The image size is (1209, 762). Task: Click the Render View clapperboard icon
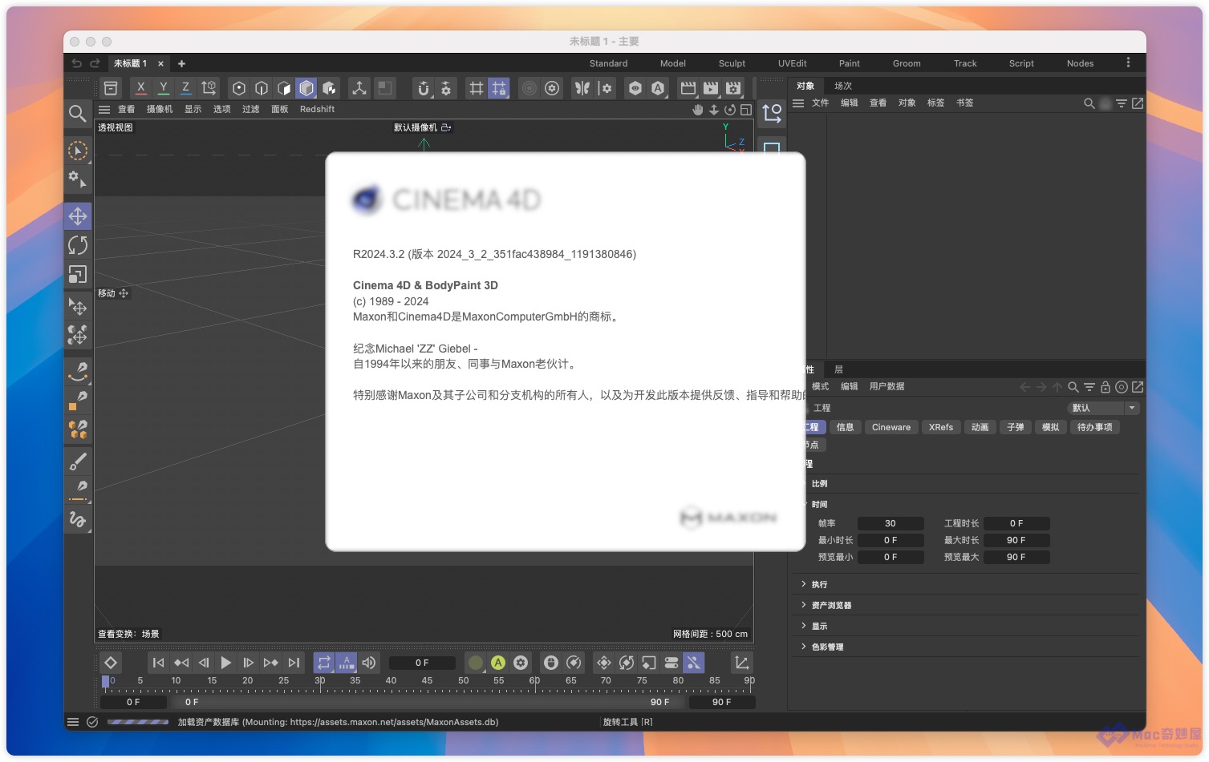(688, 88)
